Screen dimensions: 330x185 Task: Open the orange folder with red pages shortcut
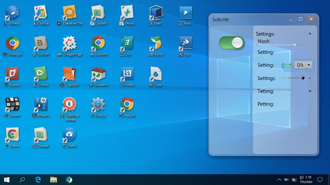(x=70, y=74)
